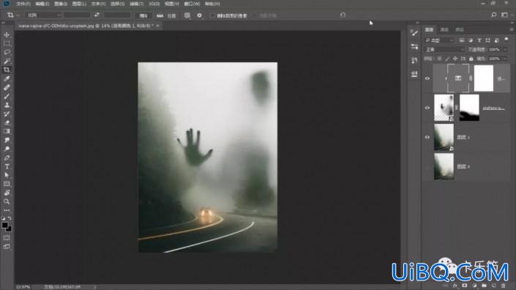The height and width of the screenshot is (290, 516).
Task: Filter layers by adjustment type icon
Action: (x=471, y=40)
